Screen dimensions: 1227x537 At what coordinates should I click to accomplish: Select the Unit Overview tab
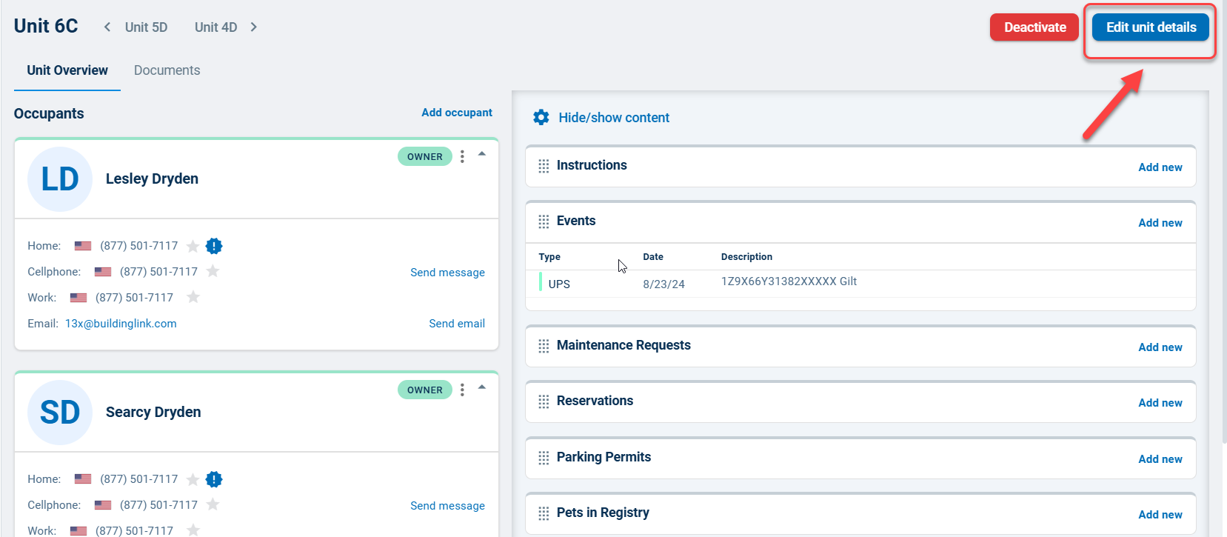(x=67, y=70)
